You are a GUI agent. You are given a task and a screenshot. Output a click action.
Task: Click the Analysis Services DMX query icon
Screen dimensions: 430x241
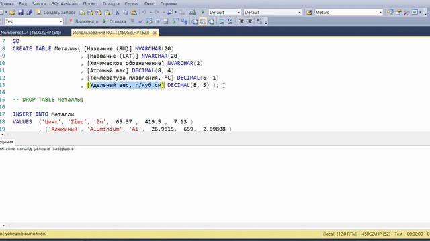point(99,13)
